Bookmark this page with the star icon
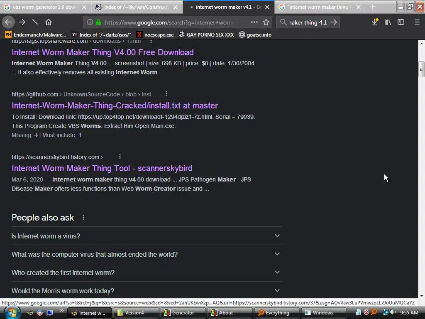The image size is (425, 319). tap(266, 22)
